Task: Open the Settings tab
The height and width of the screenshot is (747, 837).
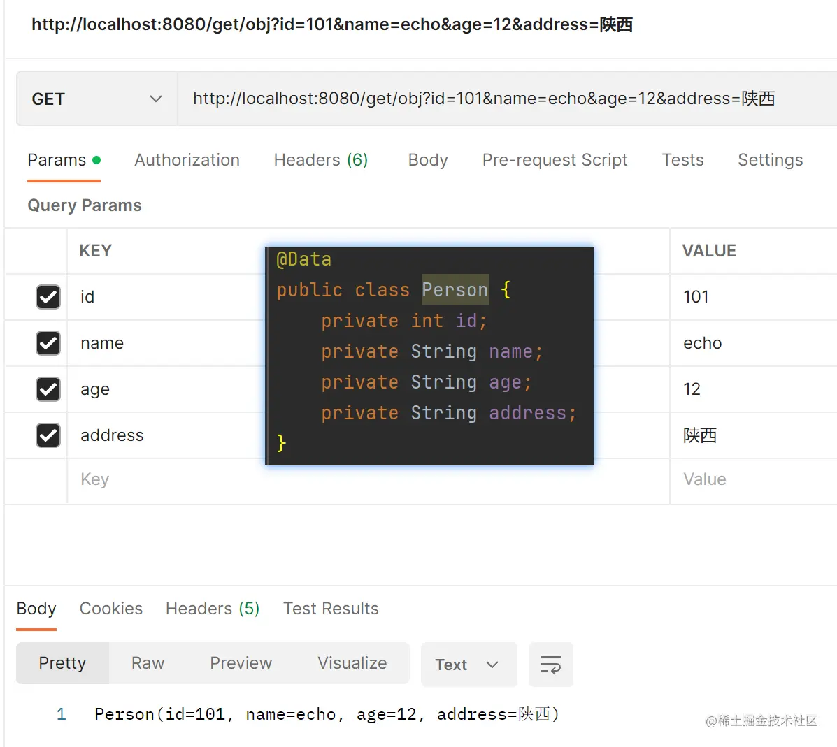Action: coord(771,160)
